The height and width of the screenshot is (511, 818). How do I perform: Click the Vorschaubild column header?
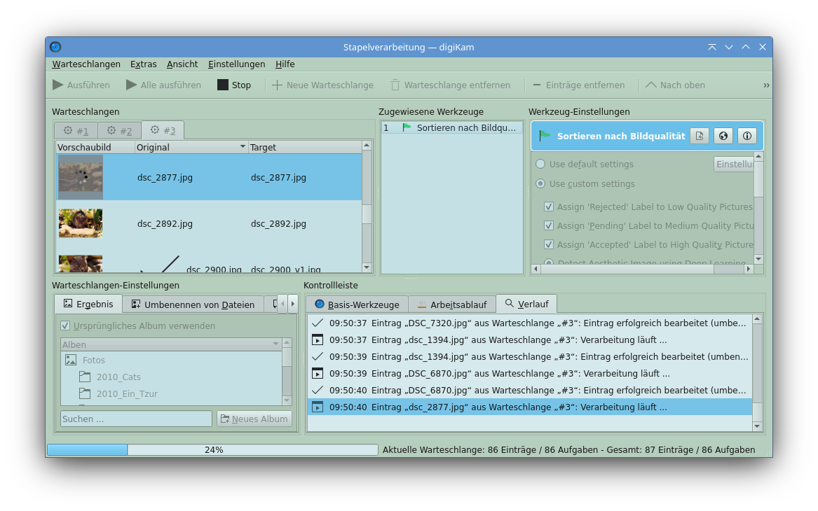(x=95, y=148)
